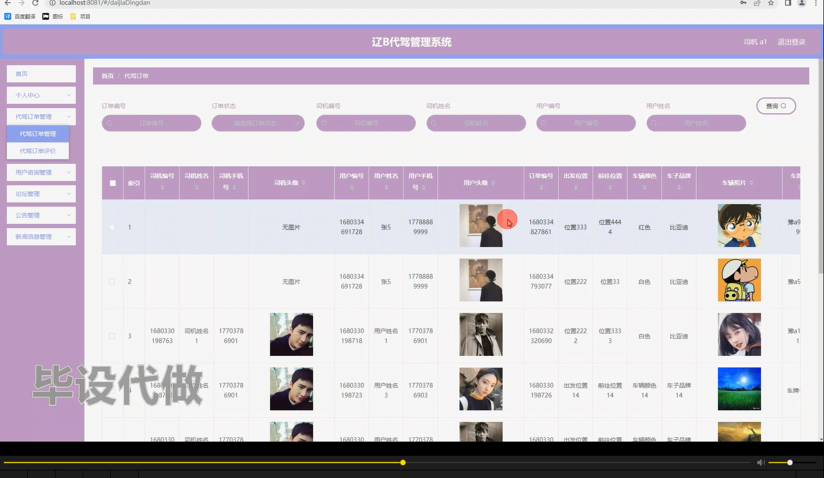Expand the 用户咨询管理 sidebar menu

(41, 172)
